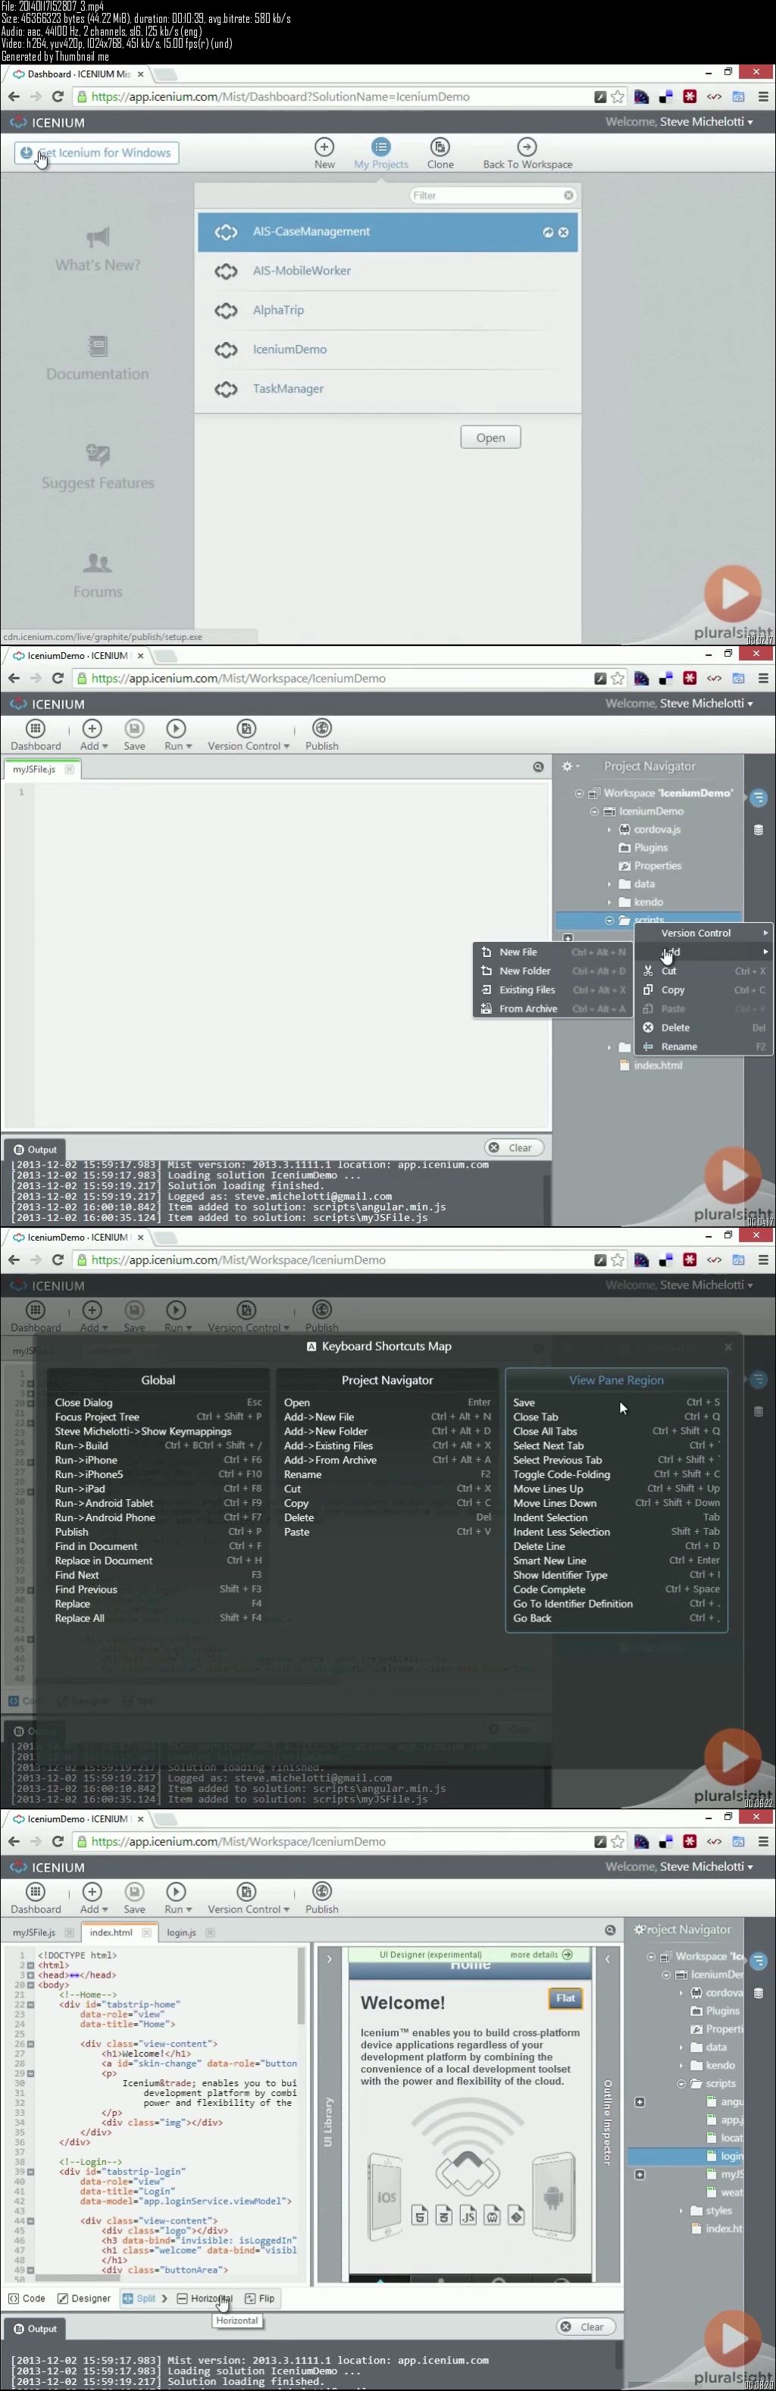Open the Suggest Features sidebar item
The width and height of the screenshot is (776, 2391).
[97, 467]
